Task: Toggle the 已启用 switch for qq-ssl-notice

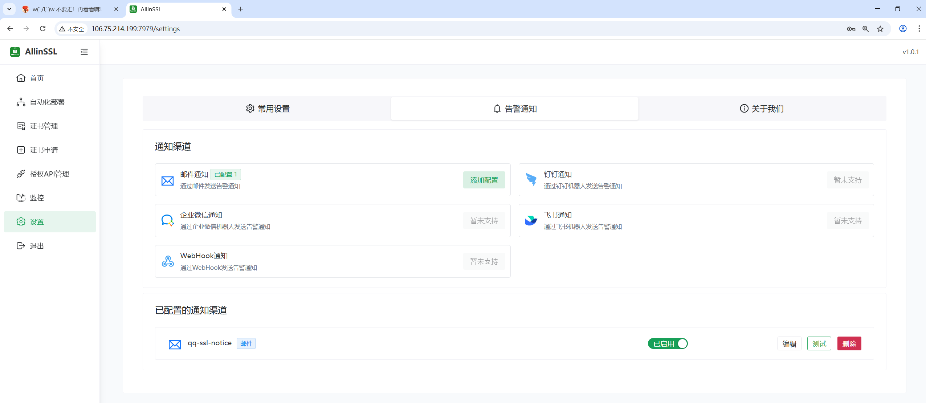Action: 668,344
